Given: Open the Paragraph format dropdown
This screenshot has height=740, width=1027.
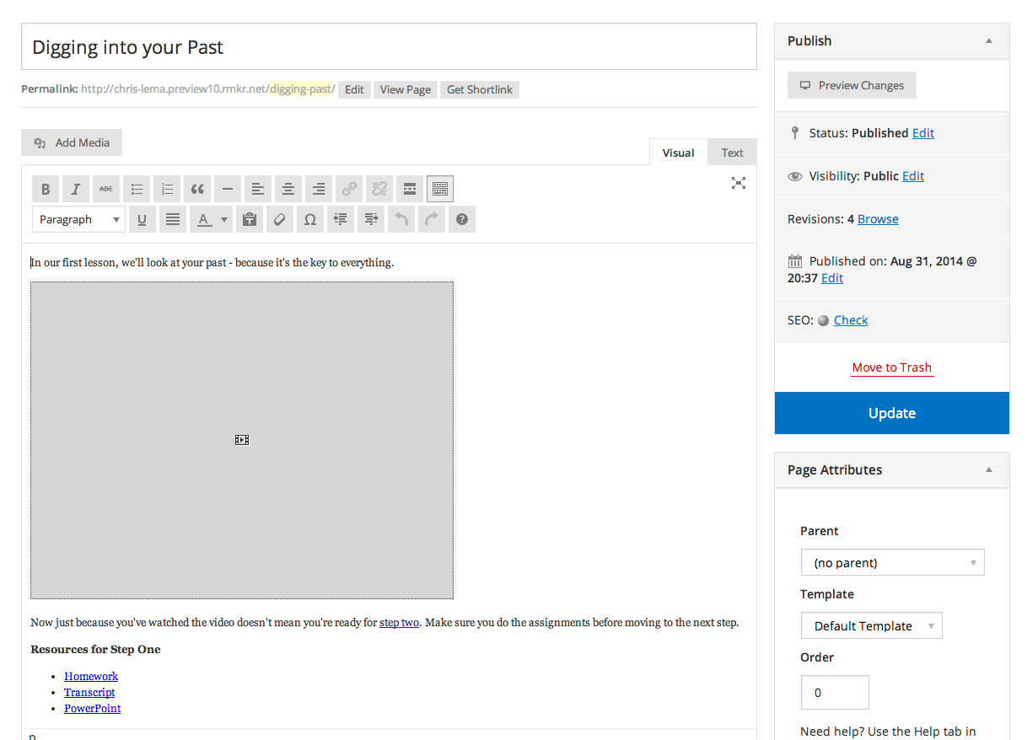Looking at the screenshot, I should (x=78, y=220).
